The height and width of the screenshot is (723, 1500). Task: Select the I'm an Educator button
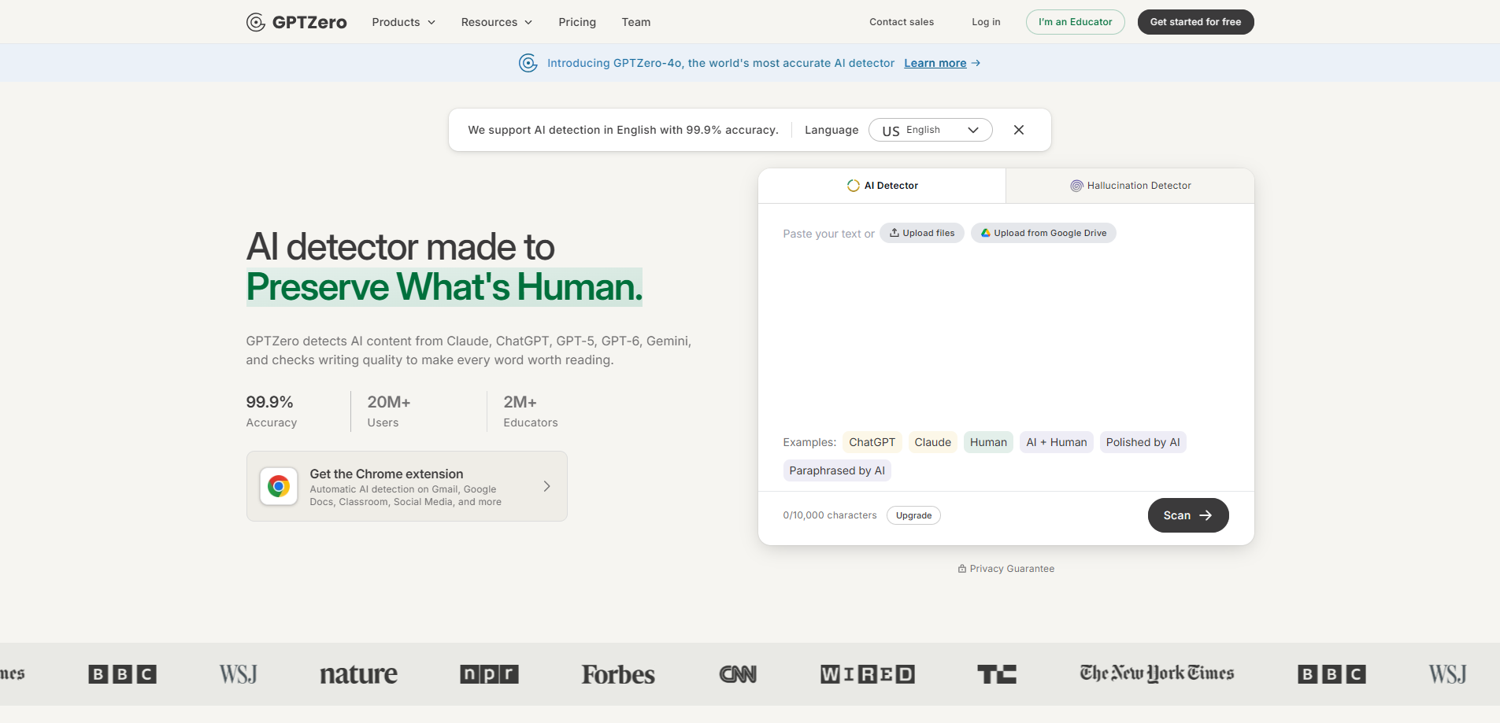(1075, 22)
